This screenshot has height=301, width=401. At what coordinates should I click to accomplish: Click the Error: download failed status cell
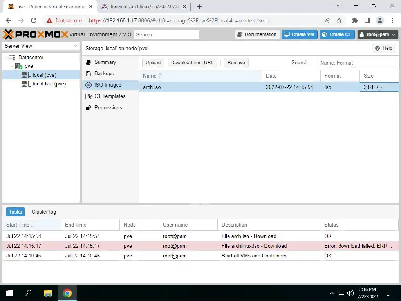point(359,246)
